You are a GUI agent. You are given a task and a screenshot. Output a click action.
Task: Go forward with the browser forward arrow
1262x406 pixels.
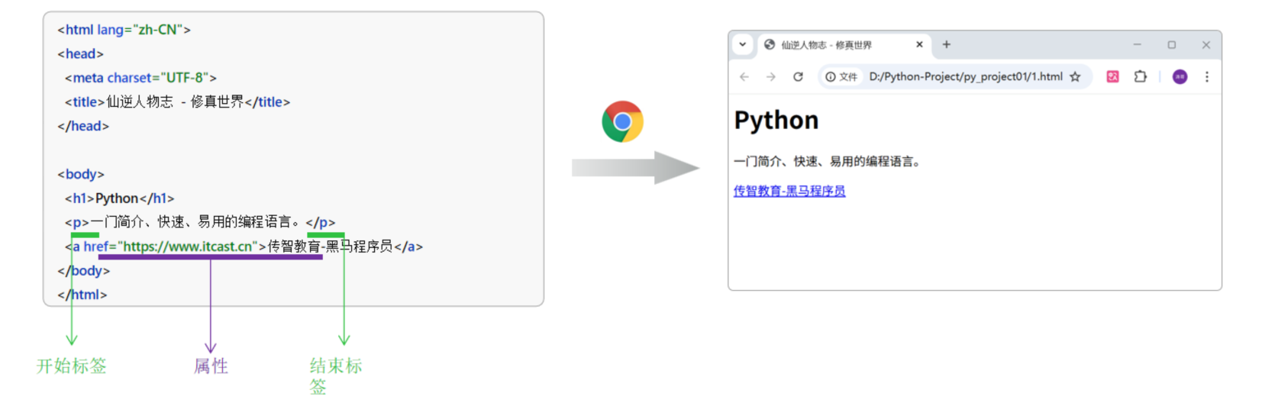click(x=771, y=76)
